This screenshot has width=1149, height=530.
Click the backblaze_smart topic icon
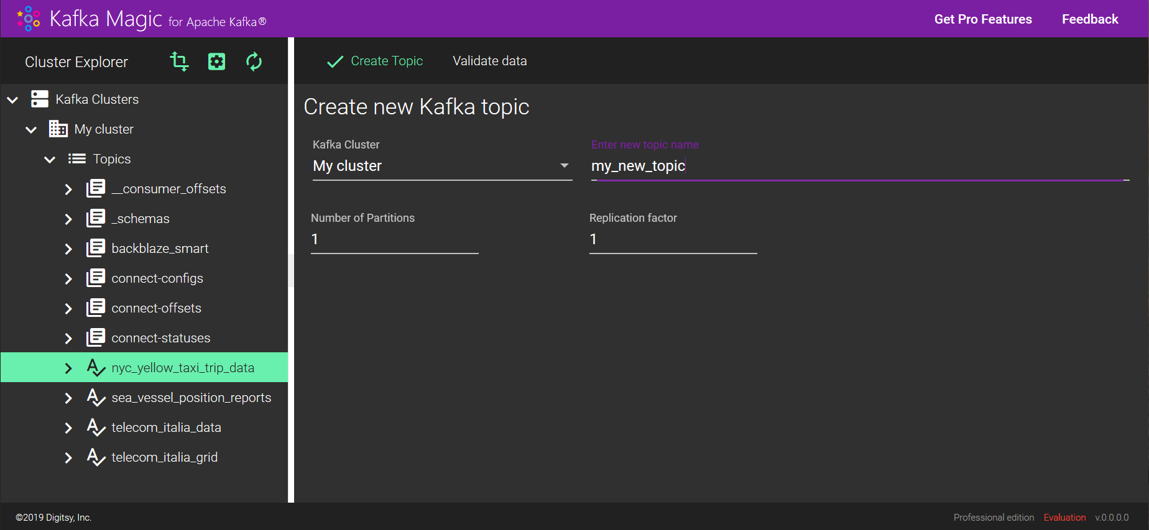(x=96, y=248)
